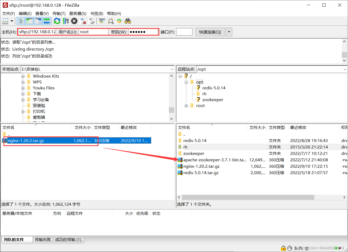This screenshot has width=348, height=252.
Task: Click the 快速连接(Q) button
Action: click(x=210, y=32)
